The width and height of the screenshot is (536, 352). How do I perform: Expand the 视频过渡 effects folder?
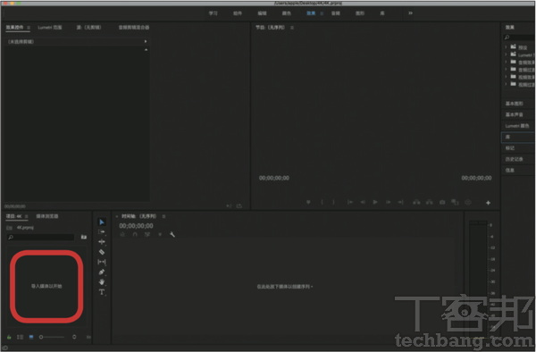pos(506,84)
